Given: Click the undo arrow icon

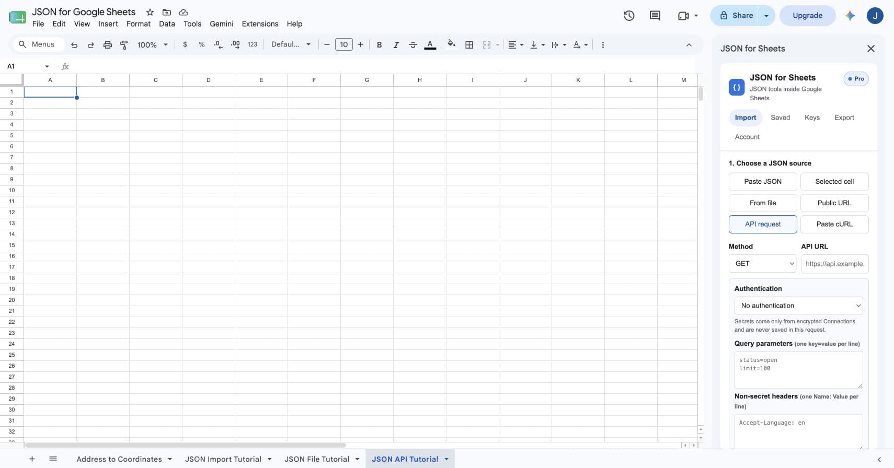Looking at the screenshot, I should (x=74, y=45).
